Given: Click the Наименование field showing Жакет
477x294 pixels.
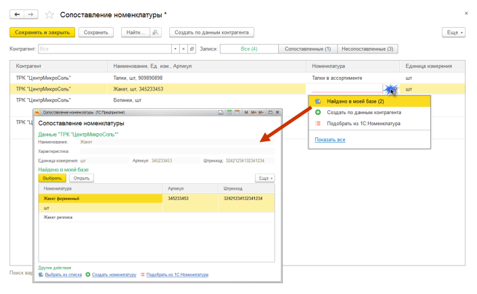Looking at the screenshot, I should point(177,142).
